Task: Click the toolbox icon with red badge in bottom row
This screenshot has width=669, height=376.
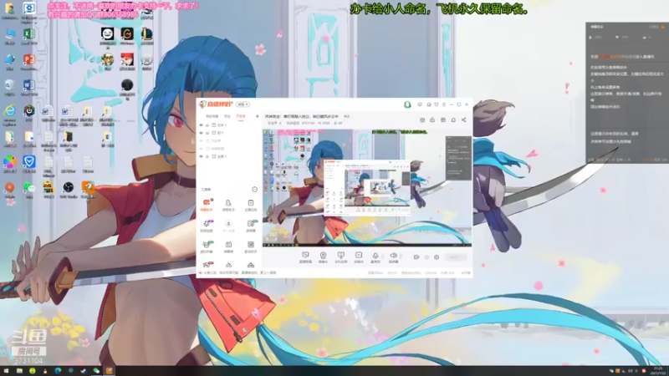Action: tap(207, 265)
